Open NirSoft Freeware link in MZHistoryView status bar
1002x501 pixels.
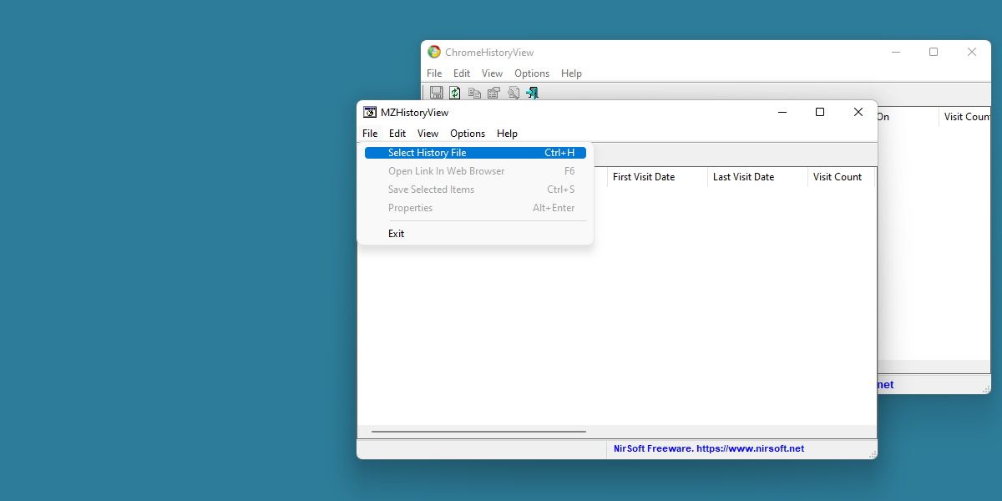(709, 448)
